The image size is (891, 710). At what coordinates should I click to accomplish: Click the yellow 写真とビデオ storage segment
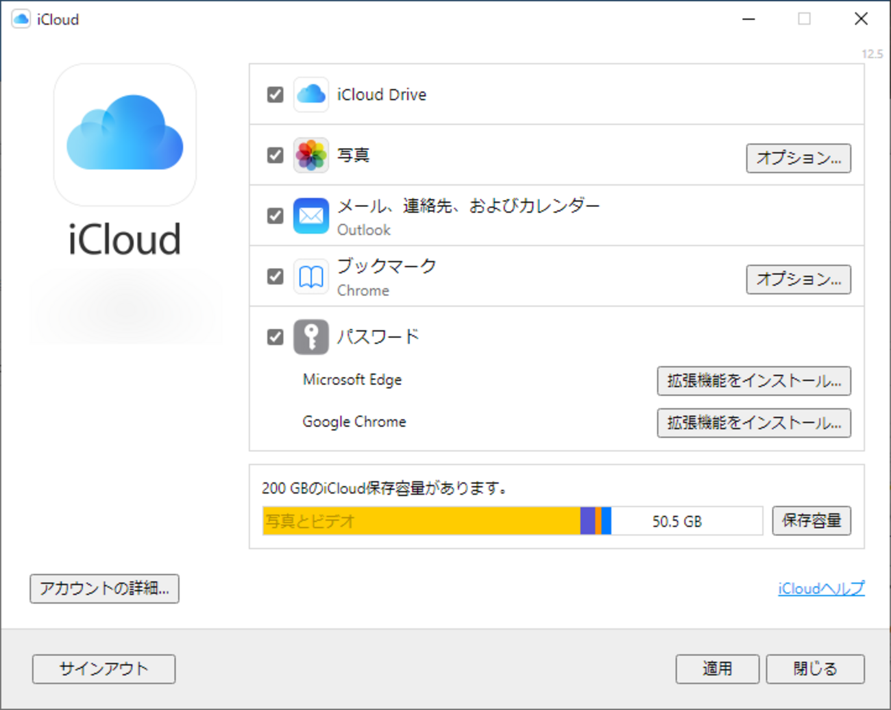(421, 521)
